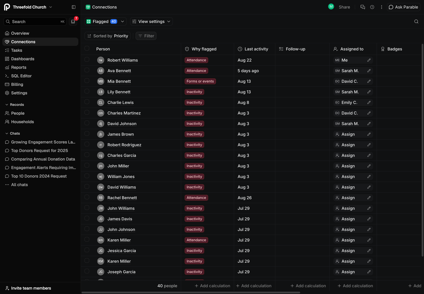Click the Share button
Viewport: 424px width, 294px height.
pos(344,7)
